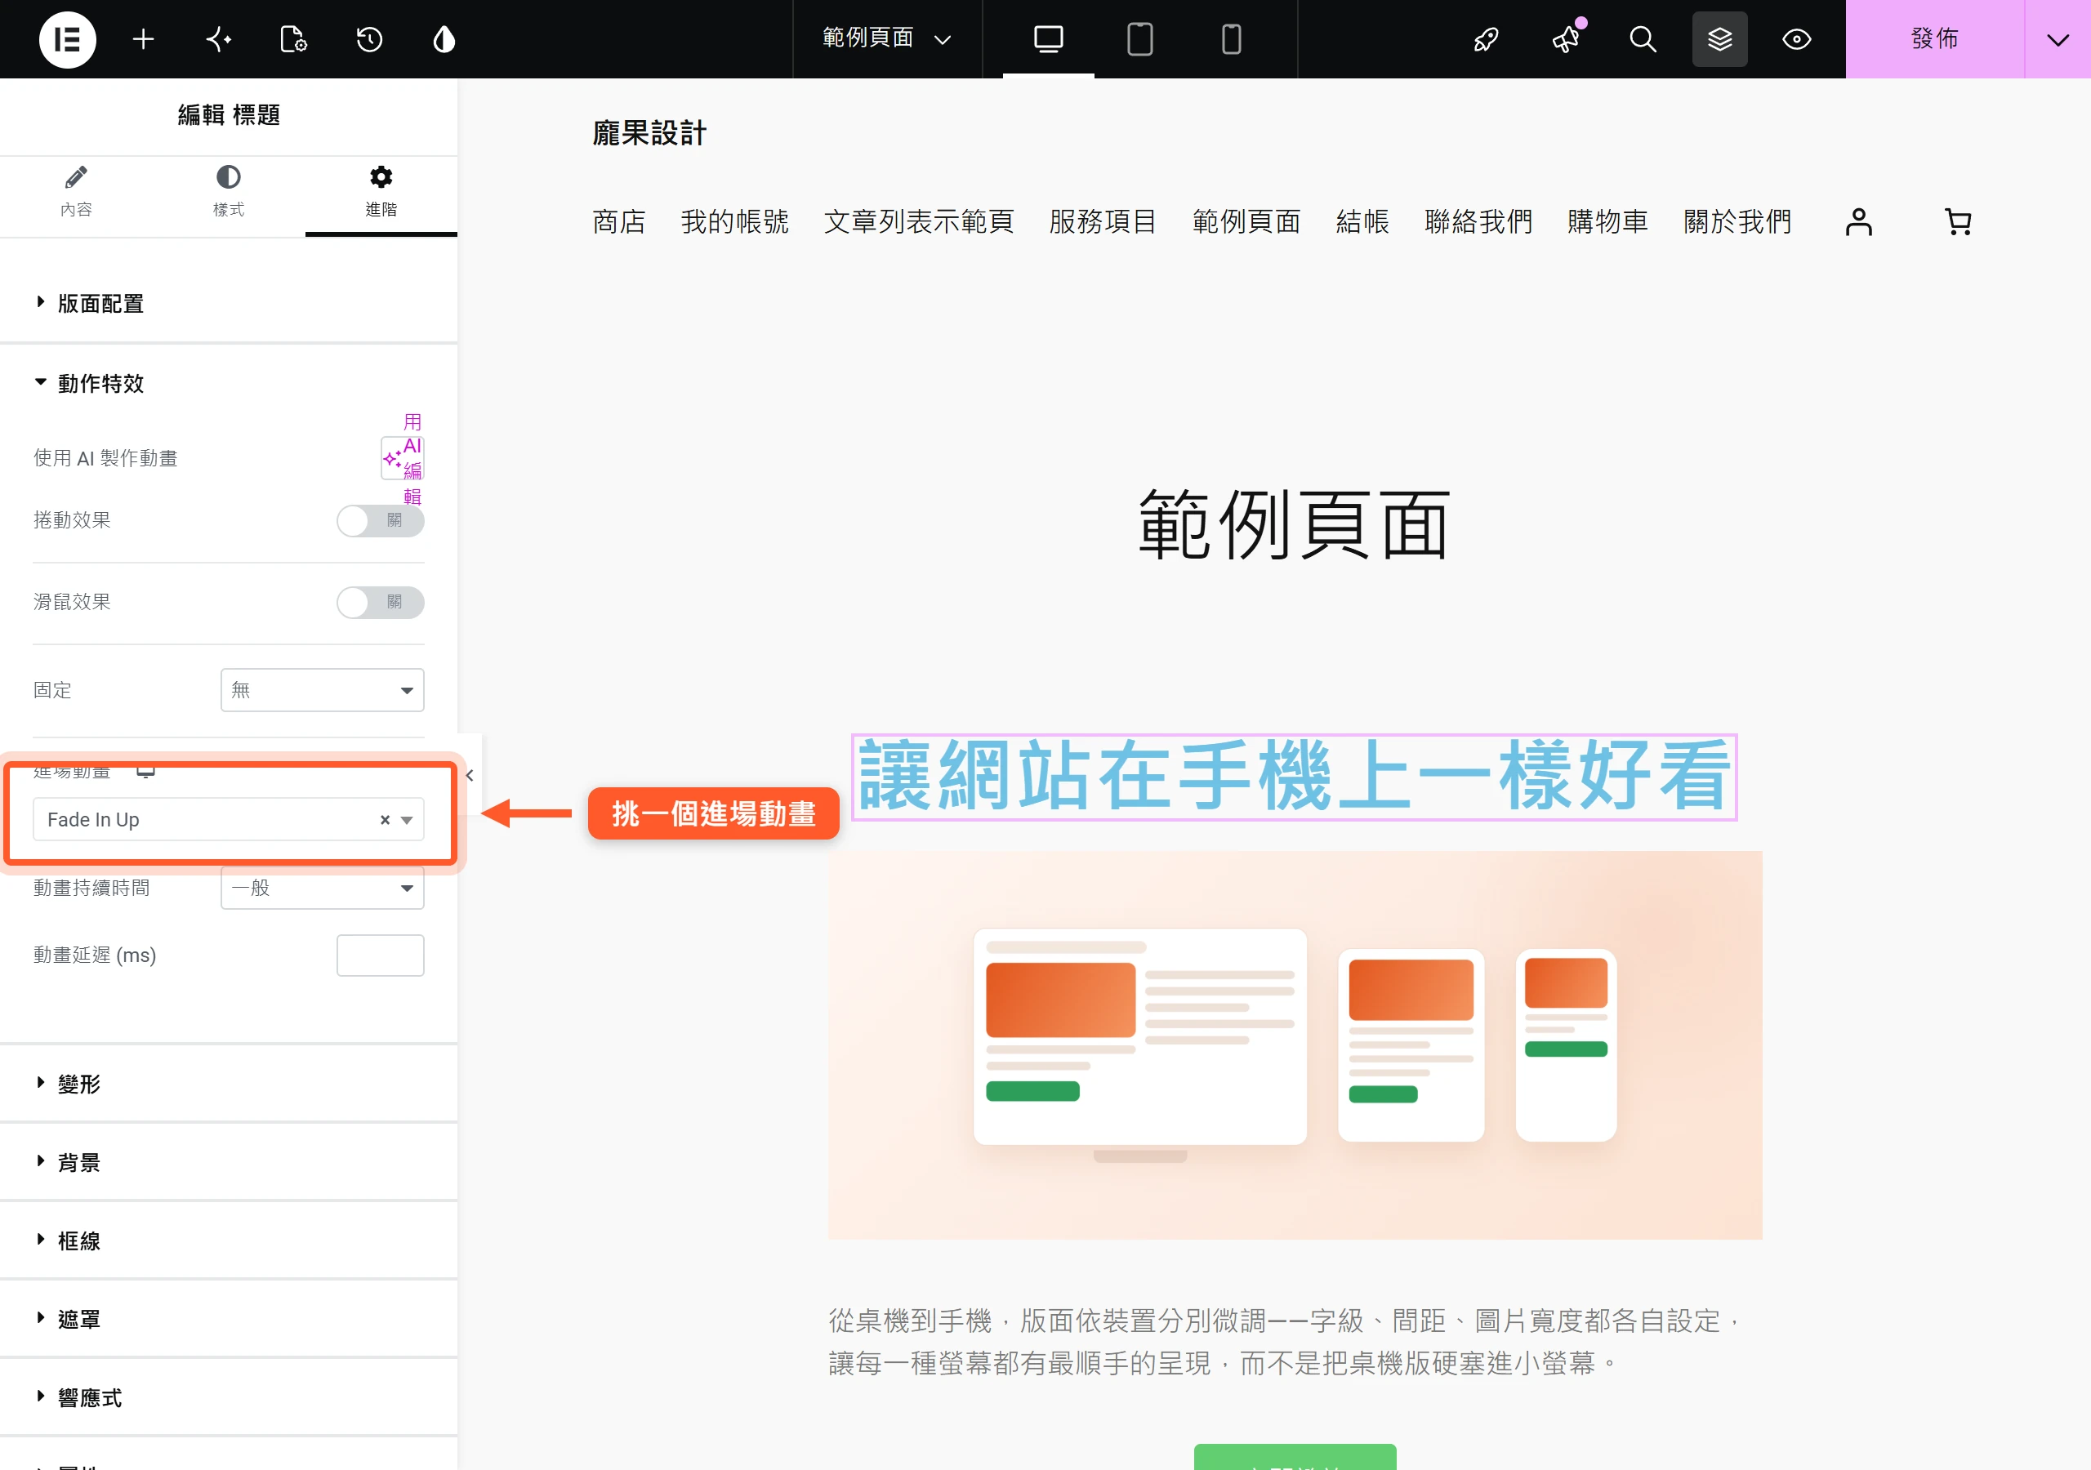
Task: Collapse the 動作特效 section
Action: pyautogui.click(x=229, y=384)
